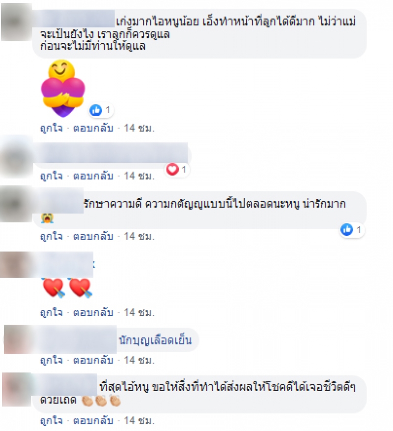Like the second blurred comment via ถูกใจ
The image size is (393, 431).
coord(51,176)
